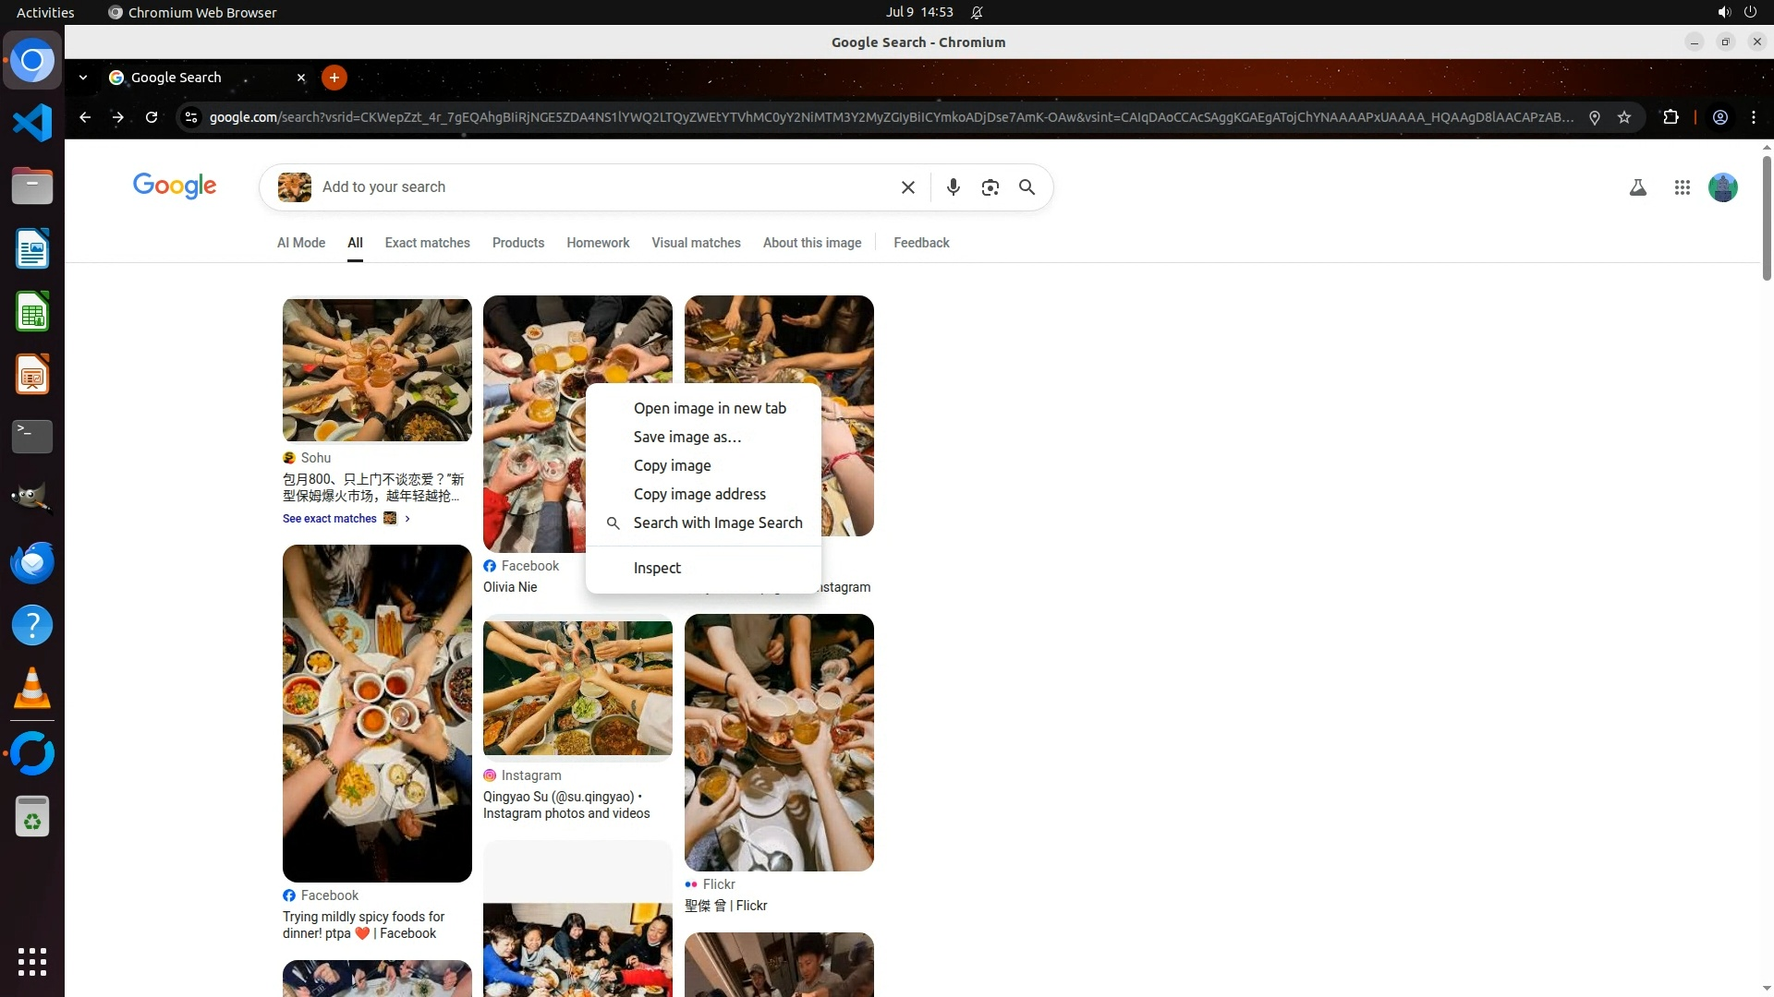The width and height of the screenshot is (1774, 997).
Task: Click the site information icon in address bar
Action: [x=190, y=117]
